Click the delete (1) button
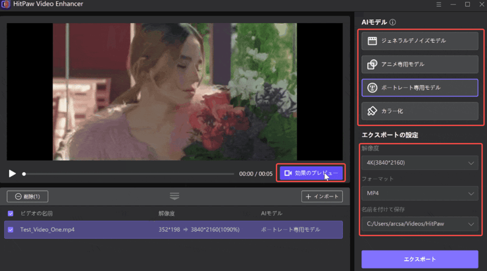This screenshot has width=487, height=271. 28,196
